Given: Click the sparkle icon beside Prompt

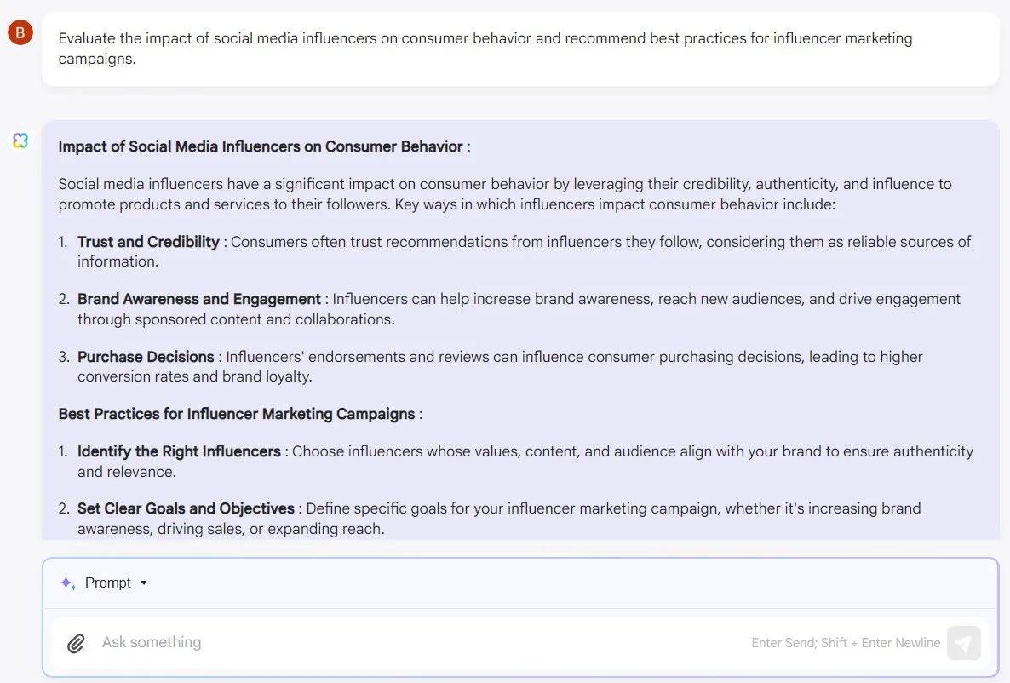Looking at the screenshot, I should (68, 583).
